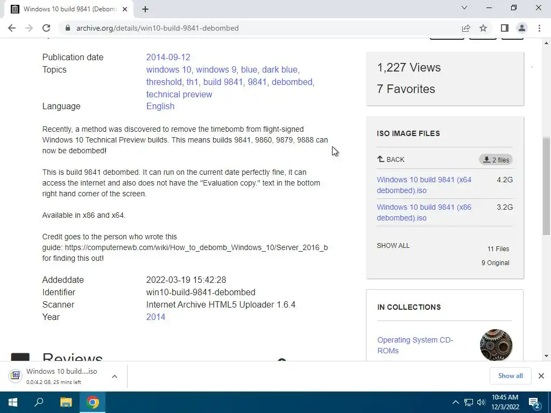Click the '7 Favorites' text
551x413 pixels.
point(406,89)
